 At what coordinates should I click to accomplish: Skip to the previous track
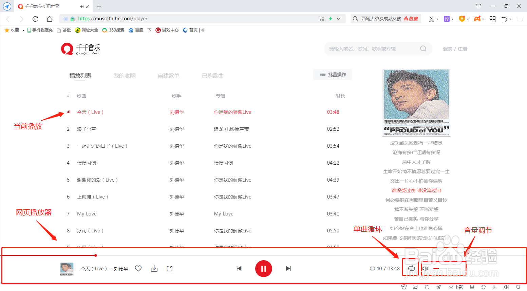coord(239,269)
